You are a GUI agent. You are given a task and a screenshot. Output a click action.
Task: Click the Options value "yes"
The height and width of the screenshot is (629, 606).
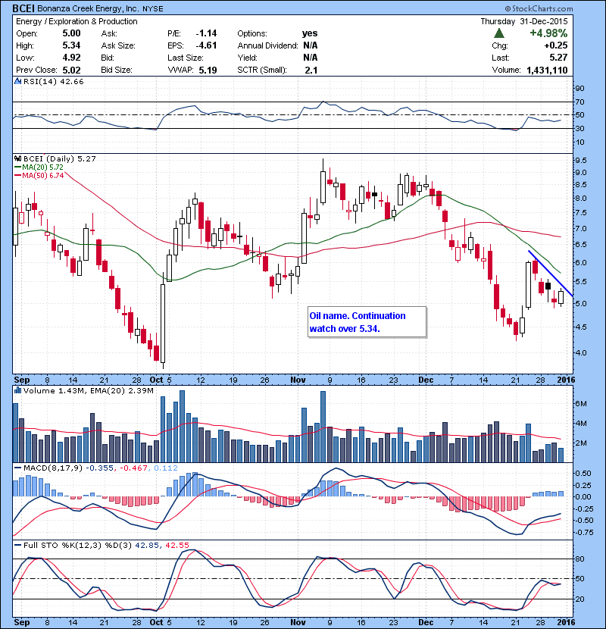pyautogui.click(x=310, y=33)
